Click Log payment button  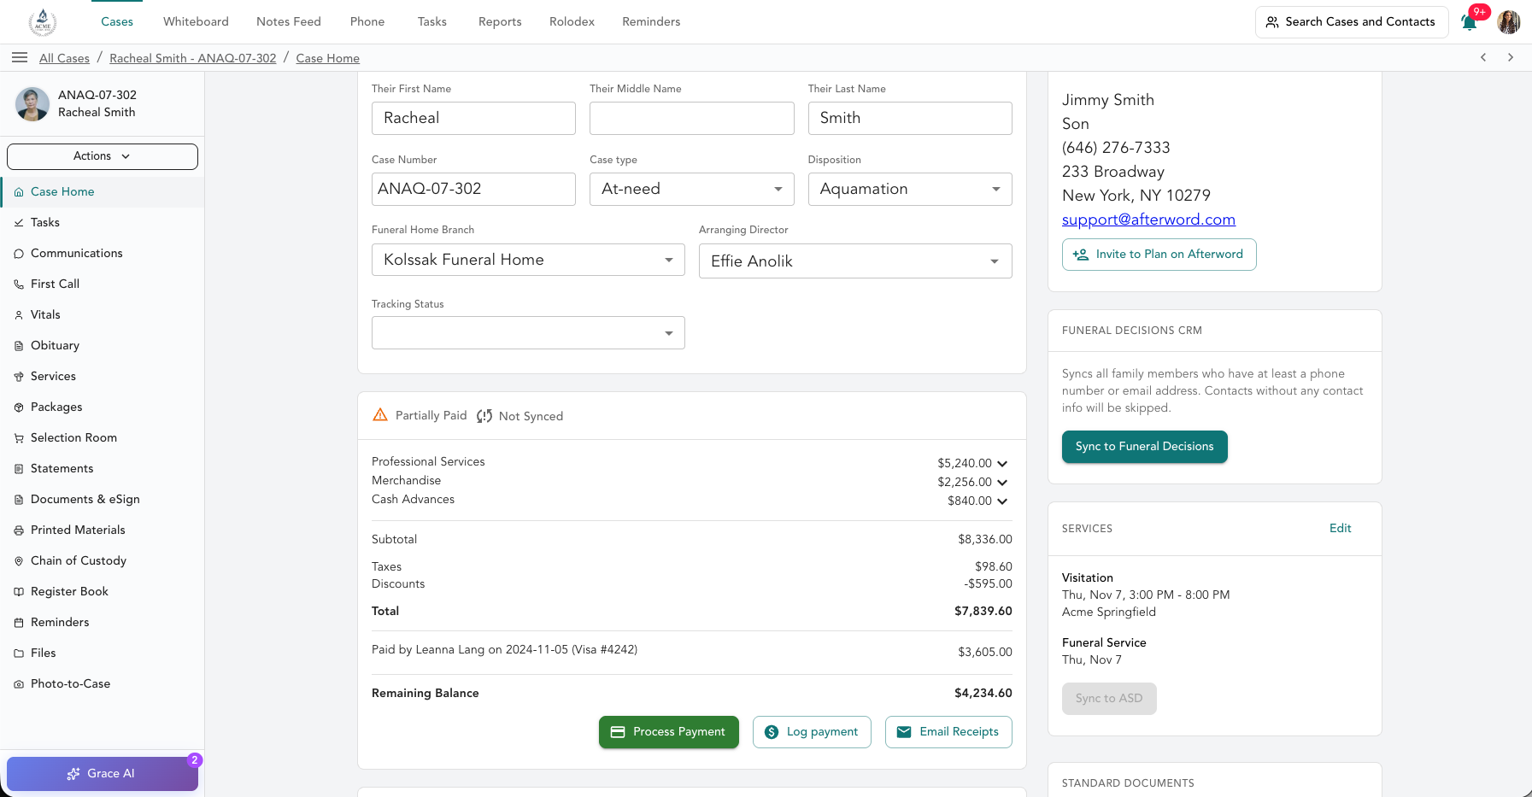[x=812, y=732]
